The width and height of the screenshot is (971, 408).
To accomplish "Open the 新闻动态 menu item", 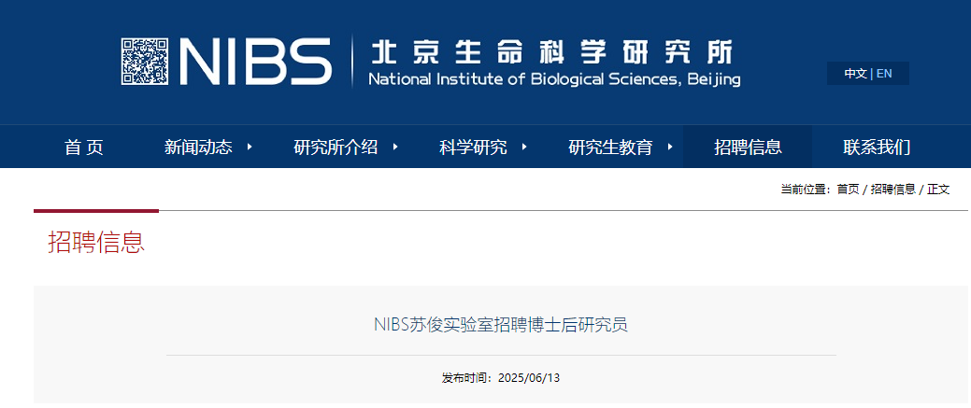I will (x=198, y=148).
